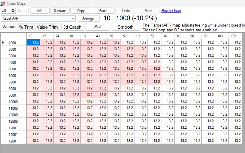Screen dimensions: 245x153
Task: Select column header 10
Action: tap(33, 36)
